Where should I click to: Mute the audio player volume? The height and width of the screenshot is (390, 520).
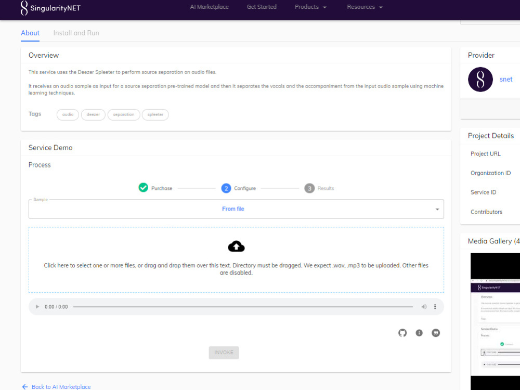tap(424, 307)
